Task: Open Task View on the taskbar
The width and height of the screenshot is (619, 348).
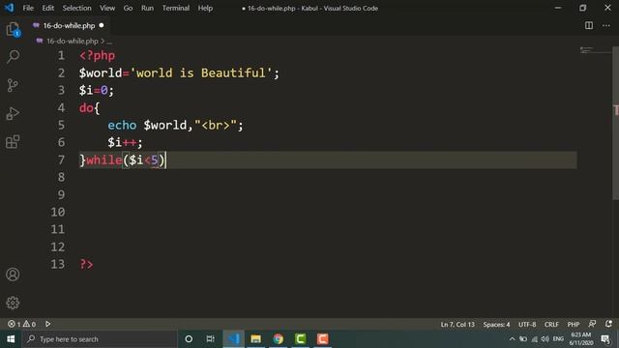Action: pyautogui.click(x=211, y=339)
